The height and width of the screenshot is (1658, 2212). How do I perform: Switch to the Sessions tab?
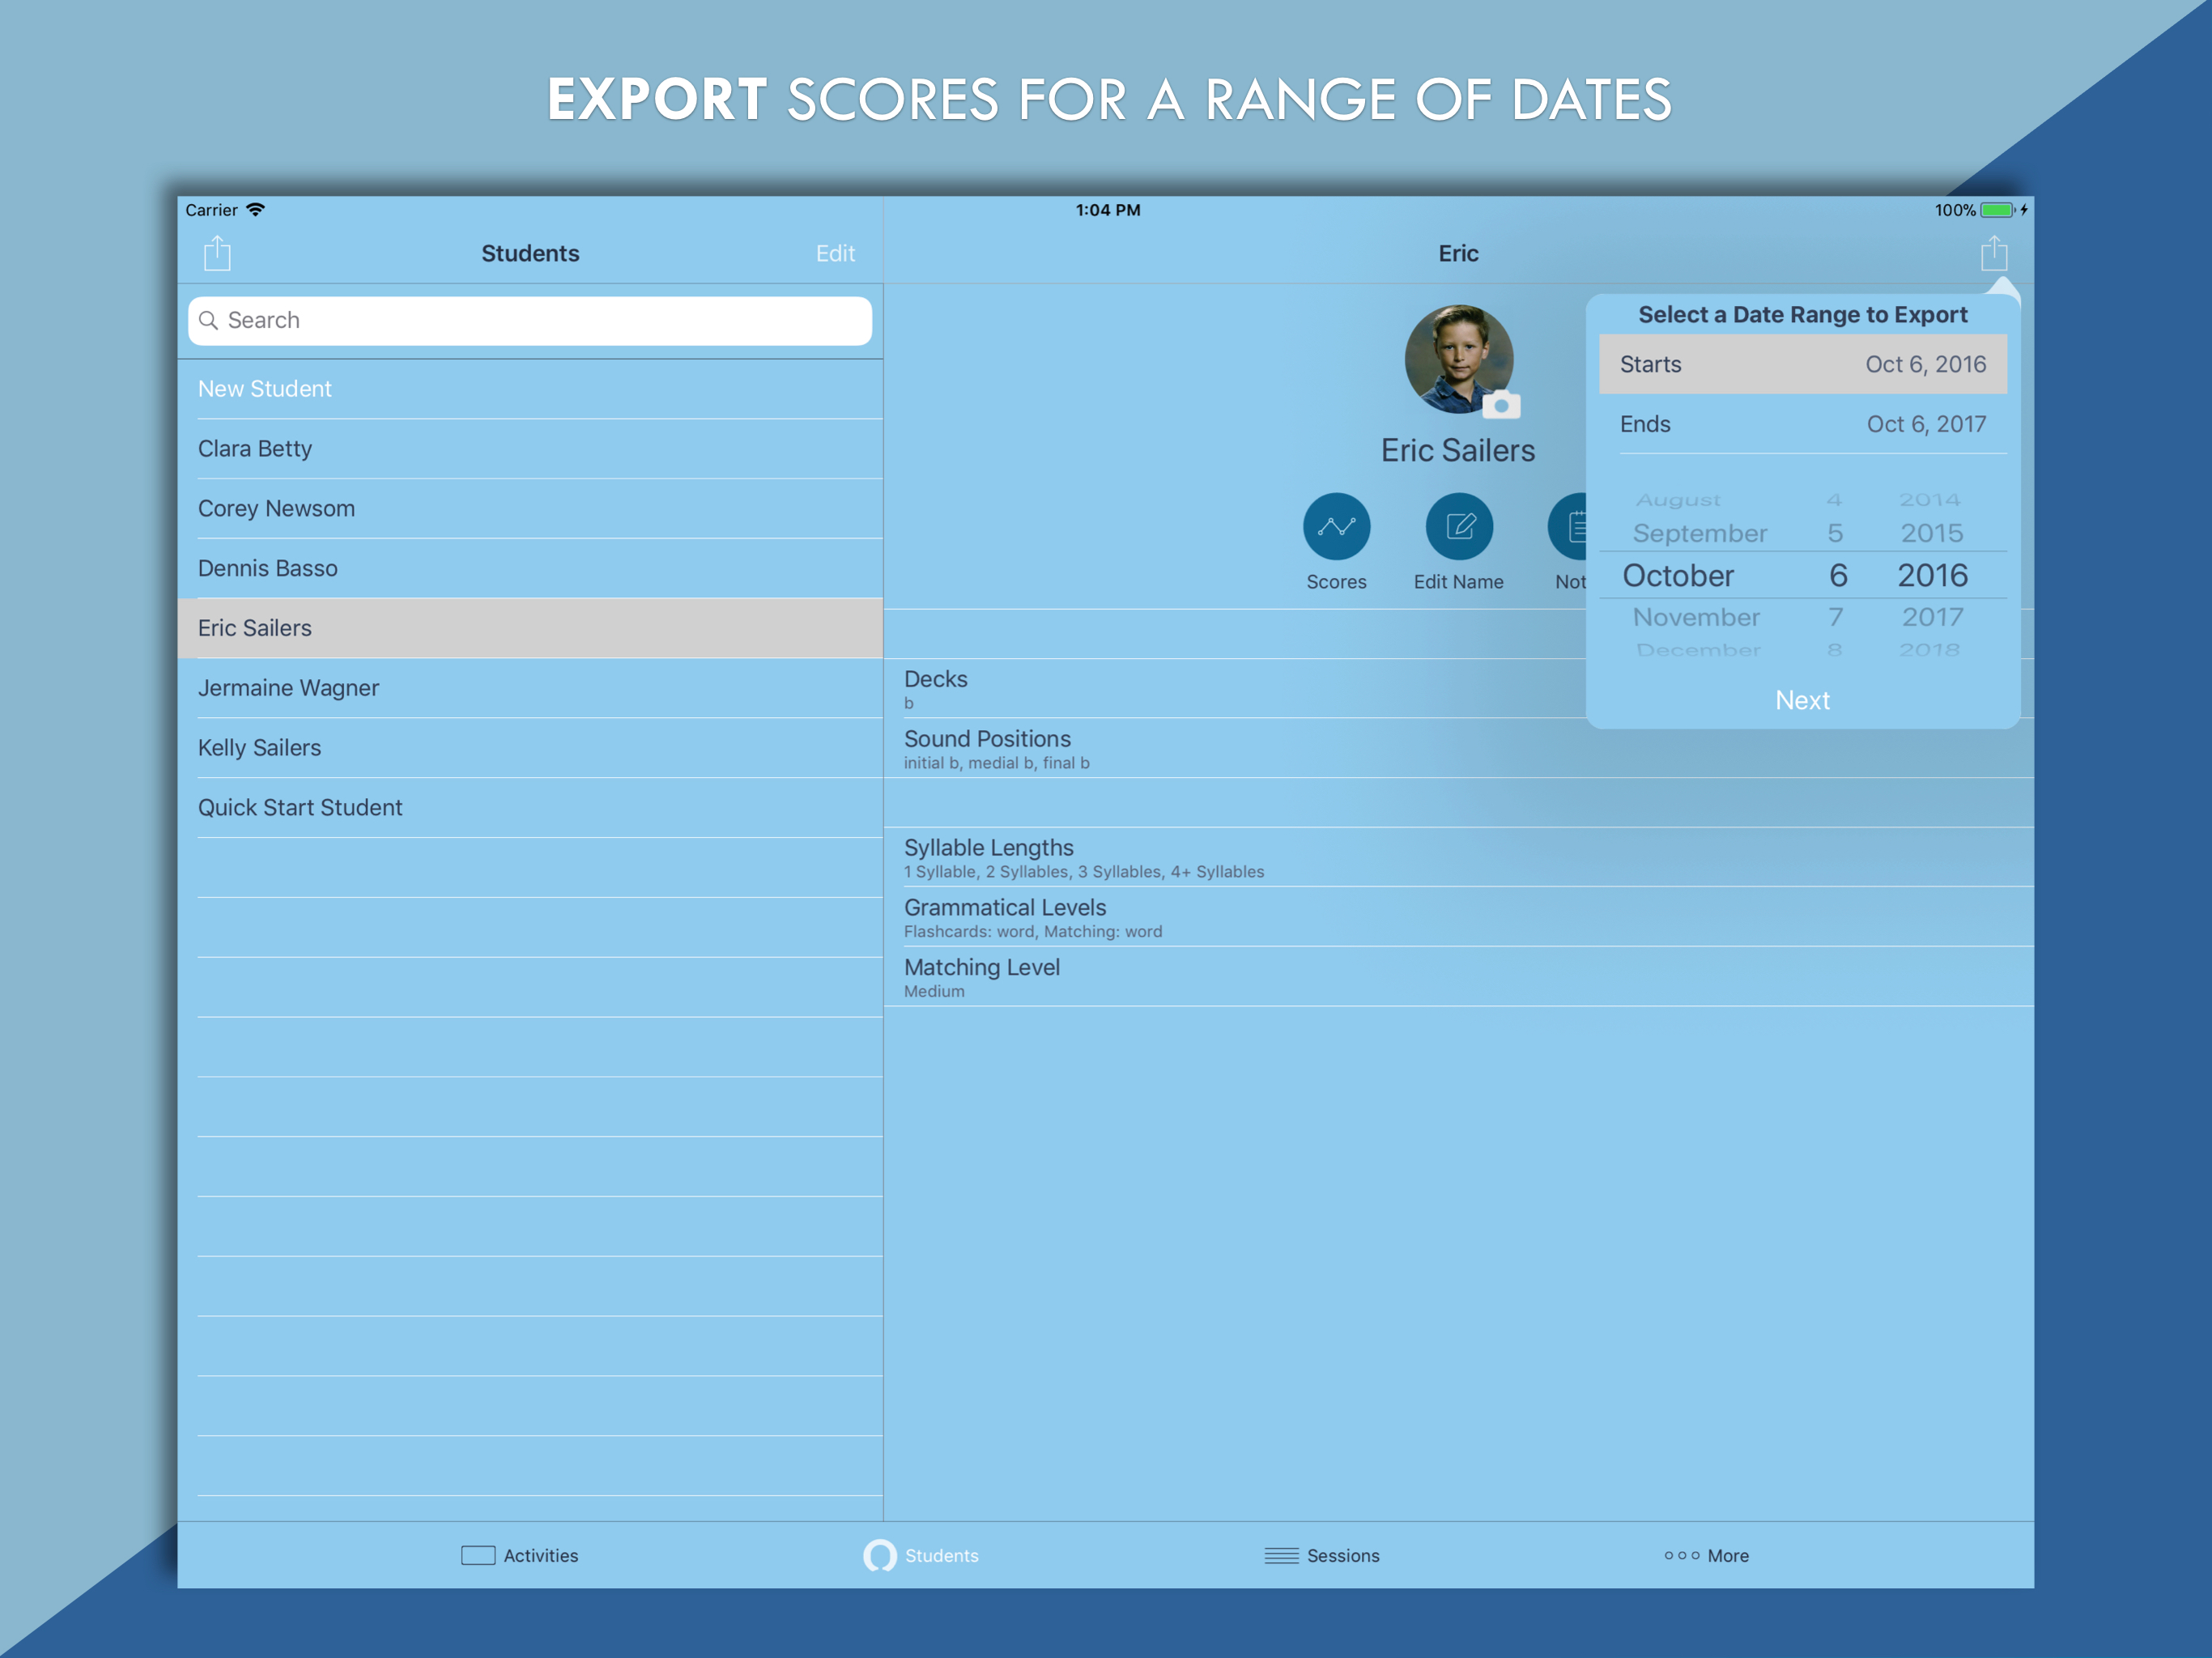tap(1321, 1555)
